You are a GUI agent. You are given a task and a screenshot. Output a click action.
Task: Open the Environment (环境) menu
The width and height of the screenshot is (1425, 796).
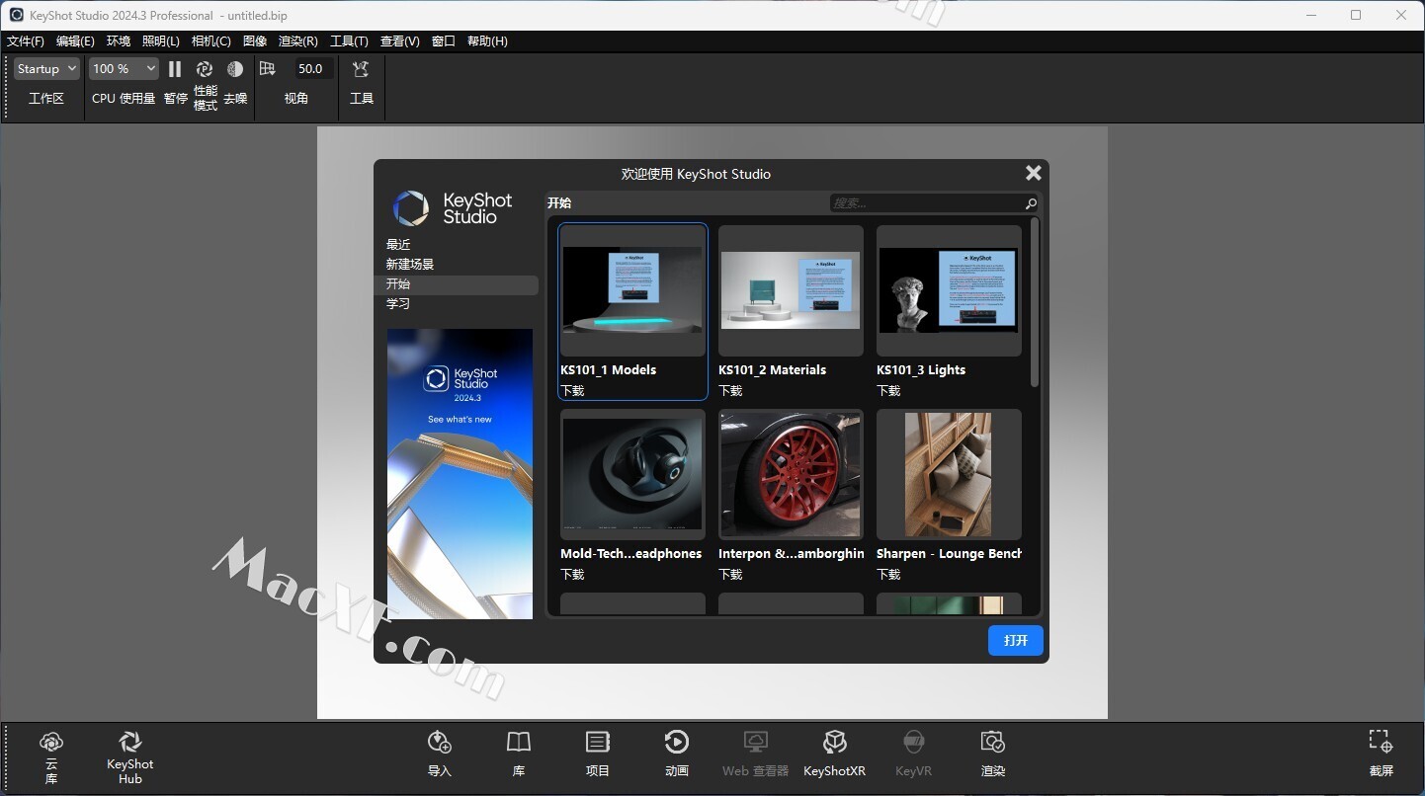[119, 41]
